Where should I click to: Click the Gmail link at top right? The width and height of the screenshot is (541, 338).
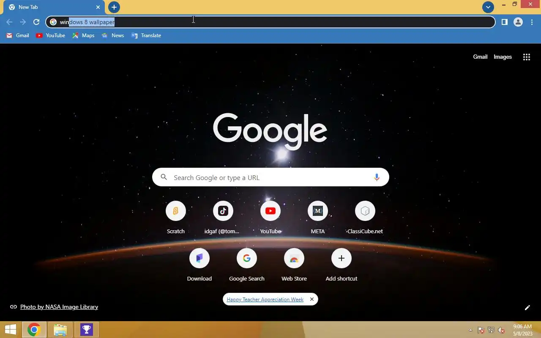click(x=480, y=57)
